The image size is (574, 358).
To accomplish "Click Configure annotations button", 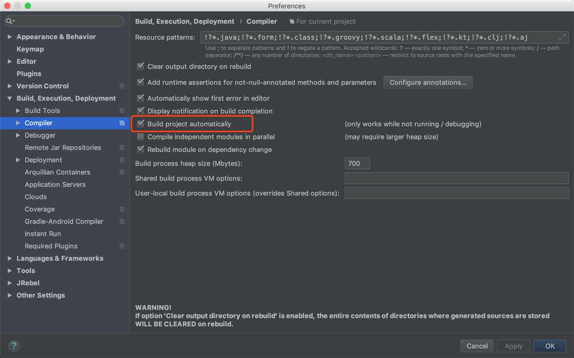I will 428,82.
